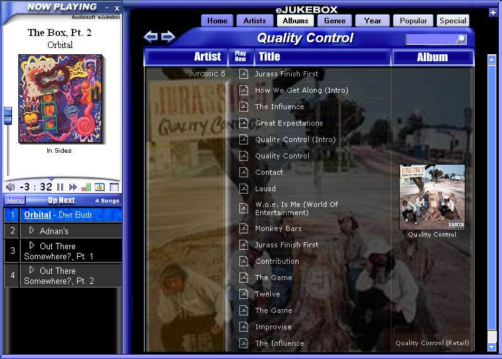Click the plus icon at top right

click(x=493, y=12)
